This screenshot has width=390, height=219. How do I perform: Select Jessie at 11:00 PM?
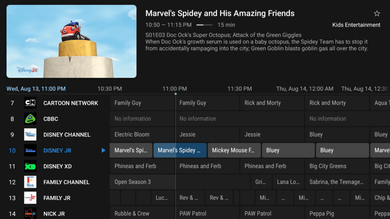207,134
